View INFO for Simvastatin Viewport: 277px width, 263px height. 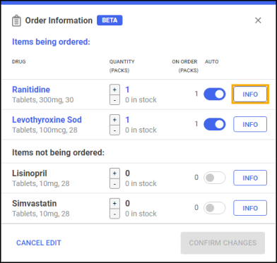[x=250, y=208]
